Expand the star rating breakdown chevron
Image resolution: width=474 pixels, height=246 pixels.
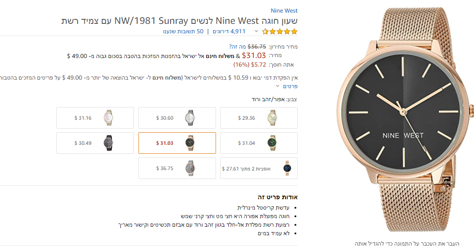(256, 31)
